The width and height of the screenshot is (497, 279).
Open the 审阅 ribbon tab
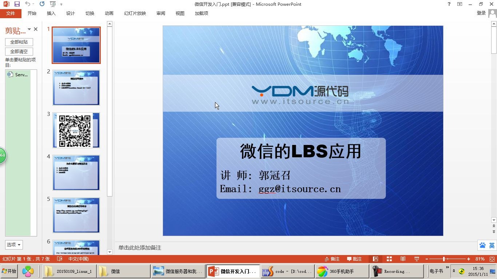161,13
